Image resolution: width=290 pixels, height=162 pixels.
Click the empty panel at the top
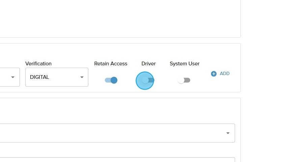pos(118,19)
